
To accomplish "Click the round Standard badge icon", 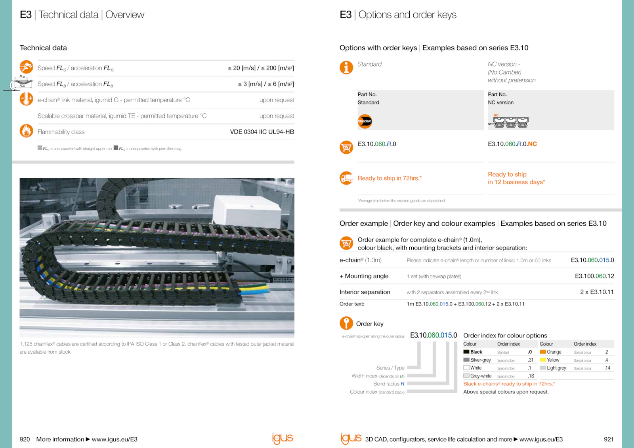I will [x=365, y=121].
